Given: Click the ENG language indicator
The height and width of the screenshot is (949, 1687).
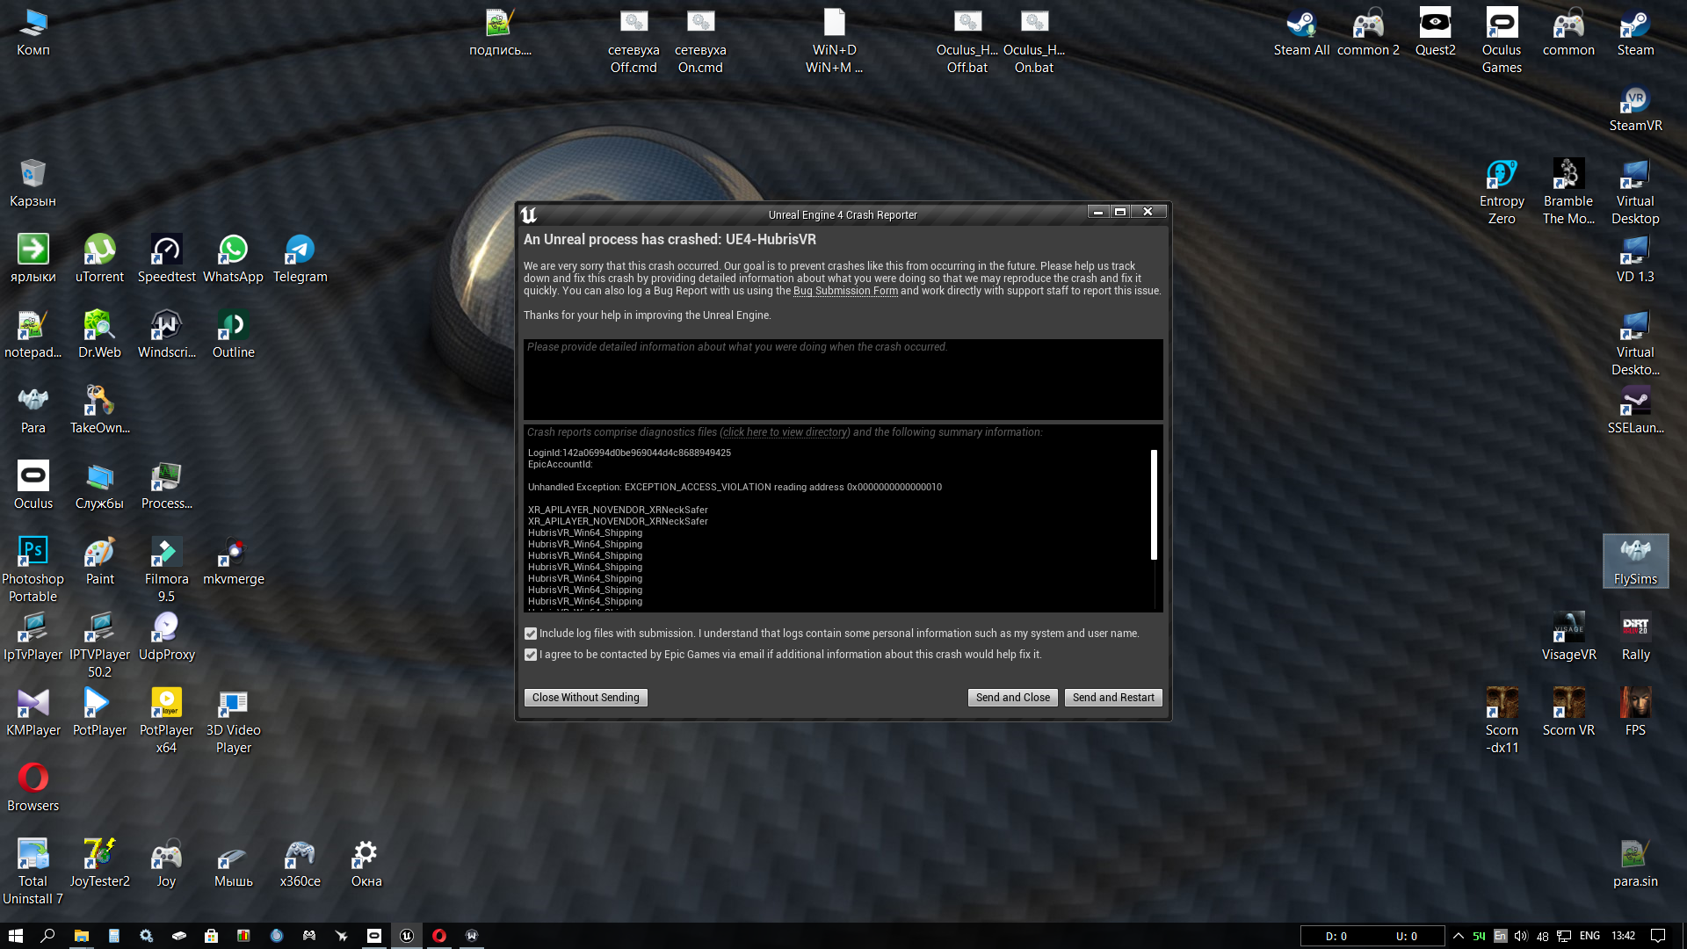Looking at the screenshot, I should pos(1589,936).
